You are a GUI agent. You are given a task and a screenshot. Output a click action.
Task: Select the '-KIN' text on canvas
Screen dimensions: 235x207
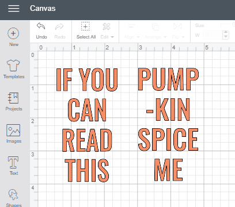[168, 109]
